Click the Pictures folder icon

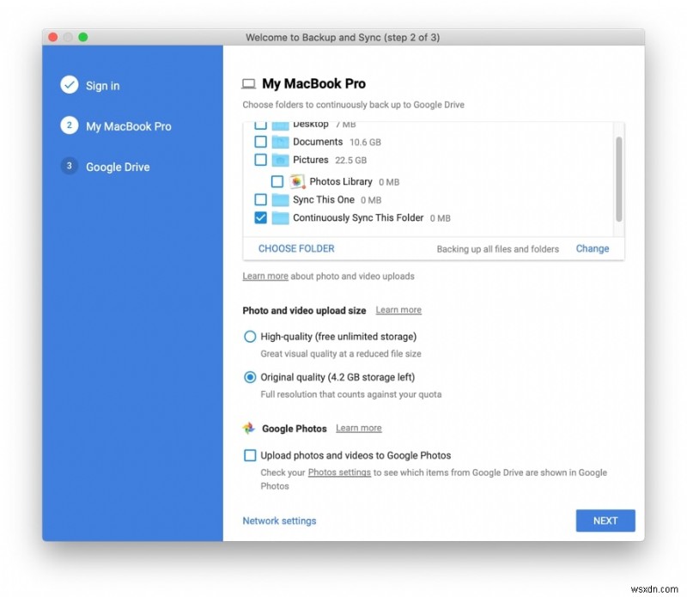[280, 160]
